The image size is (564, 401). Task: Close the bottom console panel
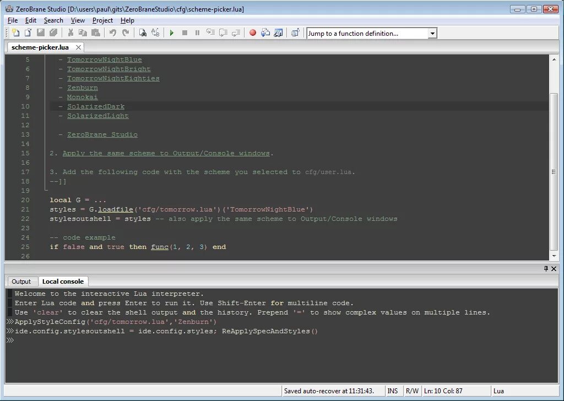tap(554, 269)
